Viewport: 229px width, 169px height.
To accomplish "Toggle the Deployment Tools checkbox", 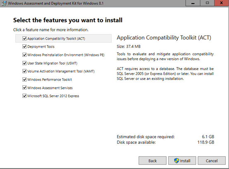I will (24, 46).
